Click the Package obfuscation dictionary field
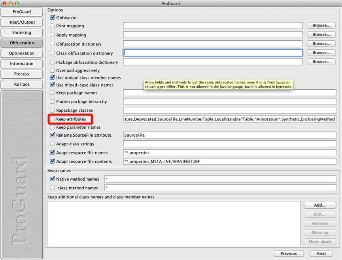The width and height of the screenshot is (342, 260). pyautogui.click(x=213, y=62)
